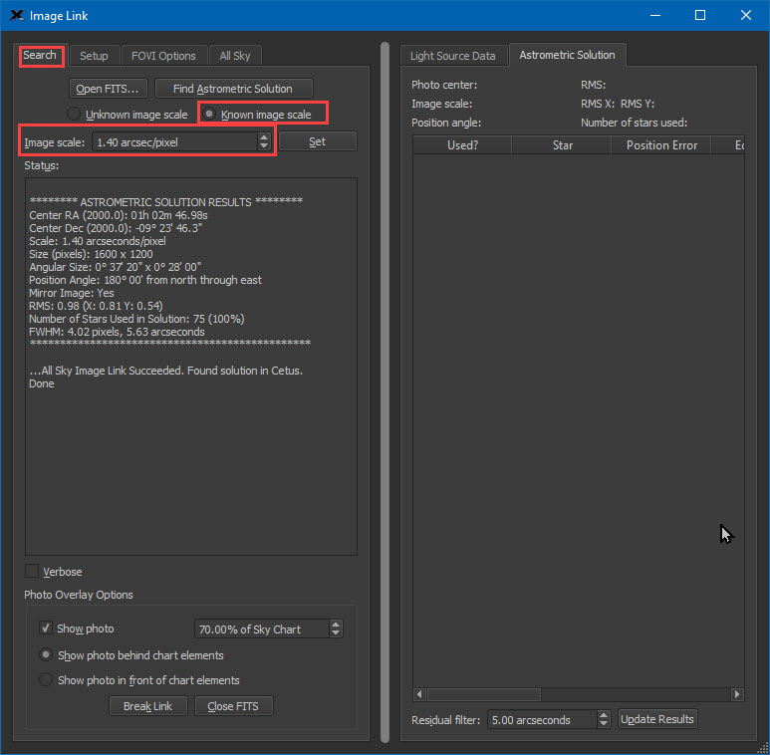770x755 pixels.
Task: Click the Image Link app icon in title bar
Action: (17, 15)
